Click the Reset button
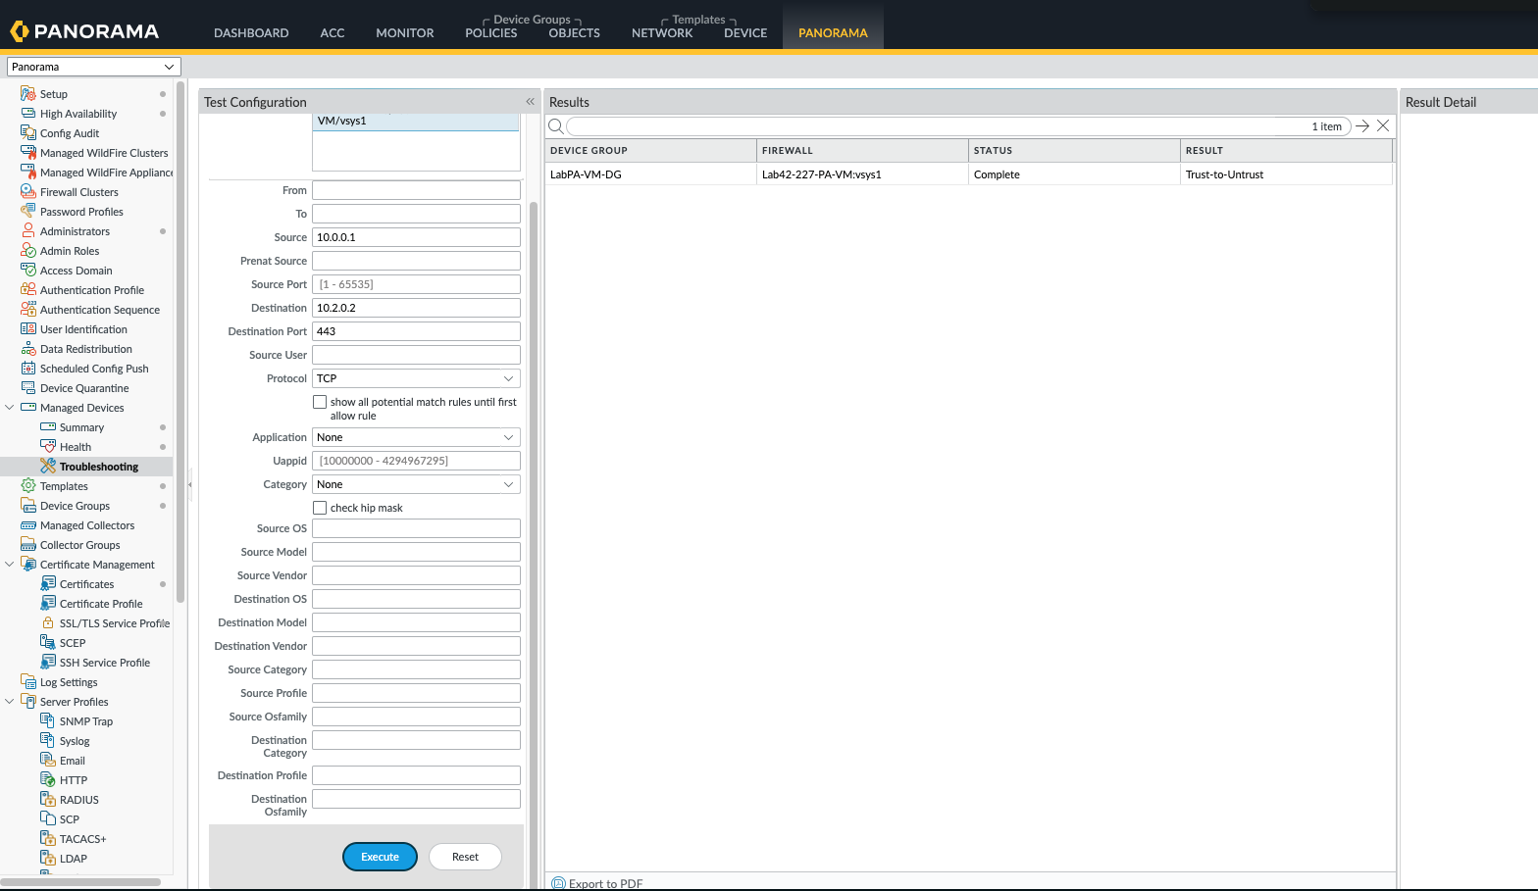Screen dimensions: 1538x891 465,857
